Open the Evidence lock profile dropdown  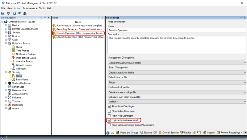click(177, 92)
